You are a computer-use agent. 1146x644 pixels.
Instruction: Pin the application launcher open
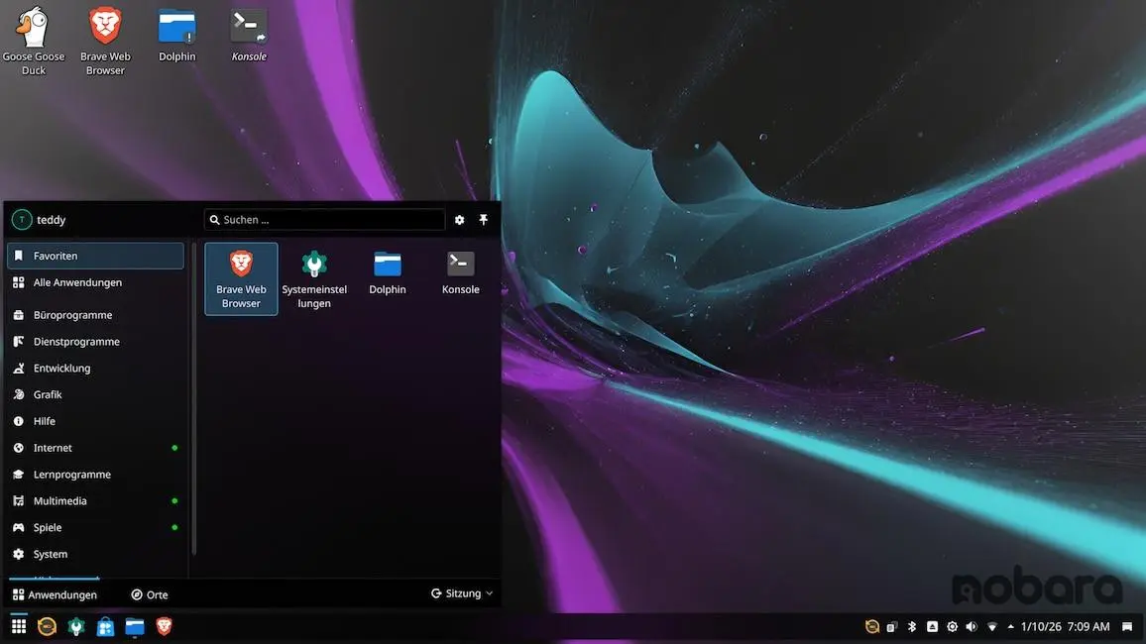(483, 220)
